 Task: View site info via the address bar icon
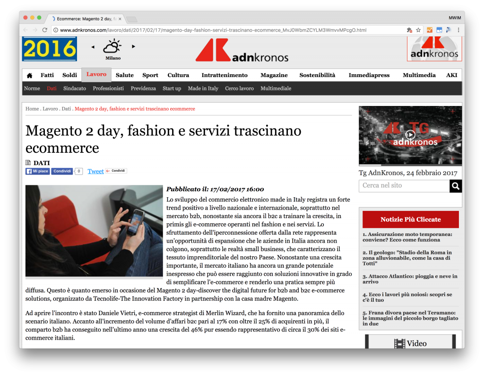pyautogui.click(x=56, y=30)
